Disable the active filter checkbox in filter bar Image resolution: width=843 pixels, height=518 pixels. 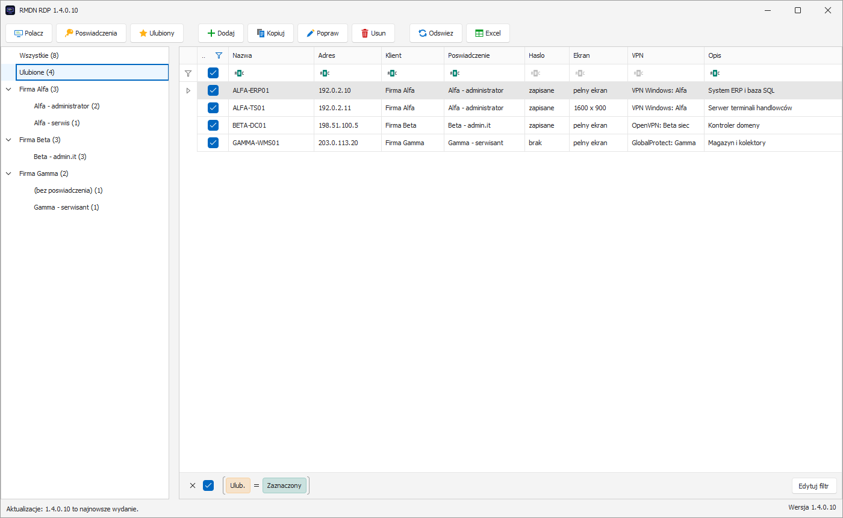point(208,485)
